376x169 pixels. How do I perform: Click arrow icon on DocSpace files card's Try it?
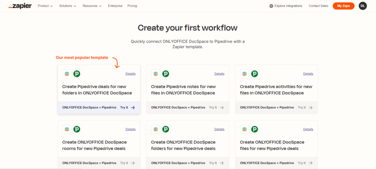click(311, 163)
